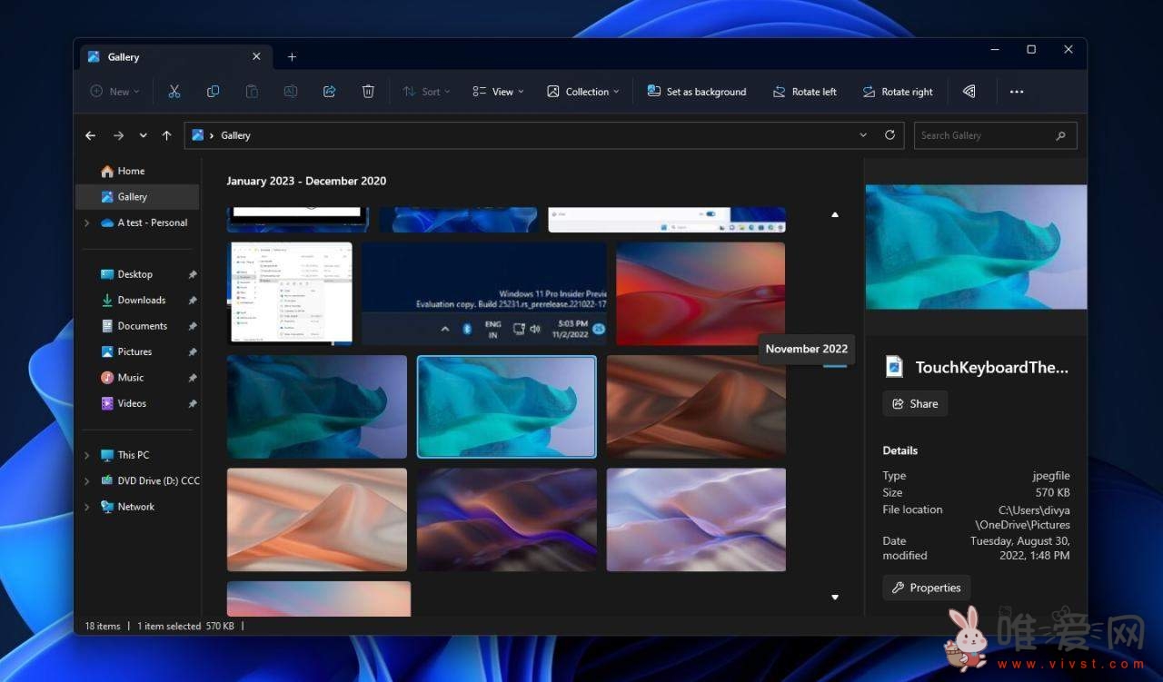Go forward with the right arrow
1163x682 pixels.
118,135
